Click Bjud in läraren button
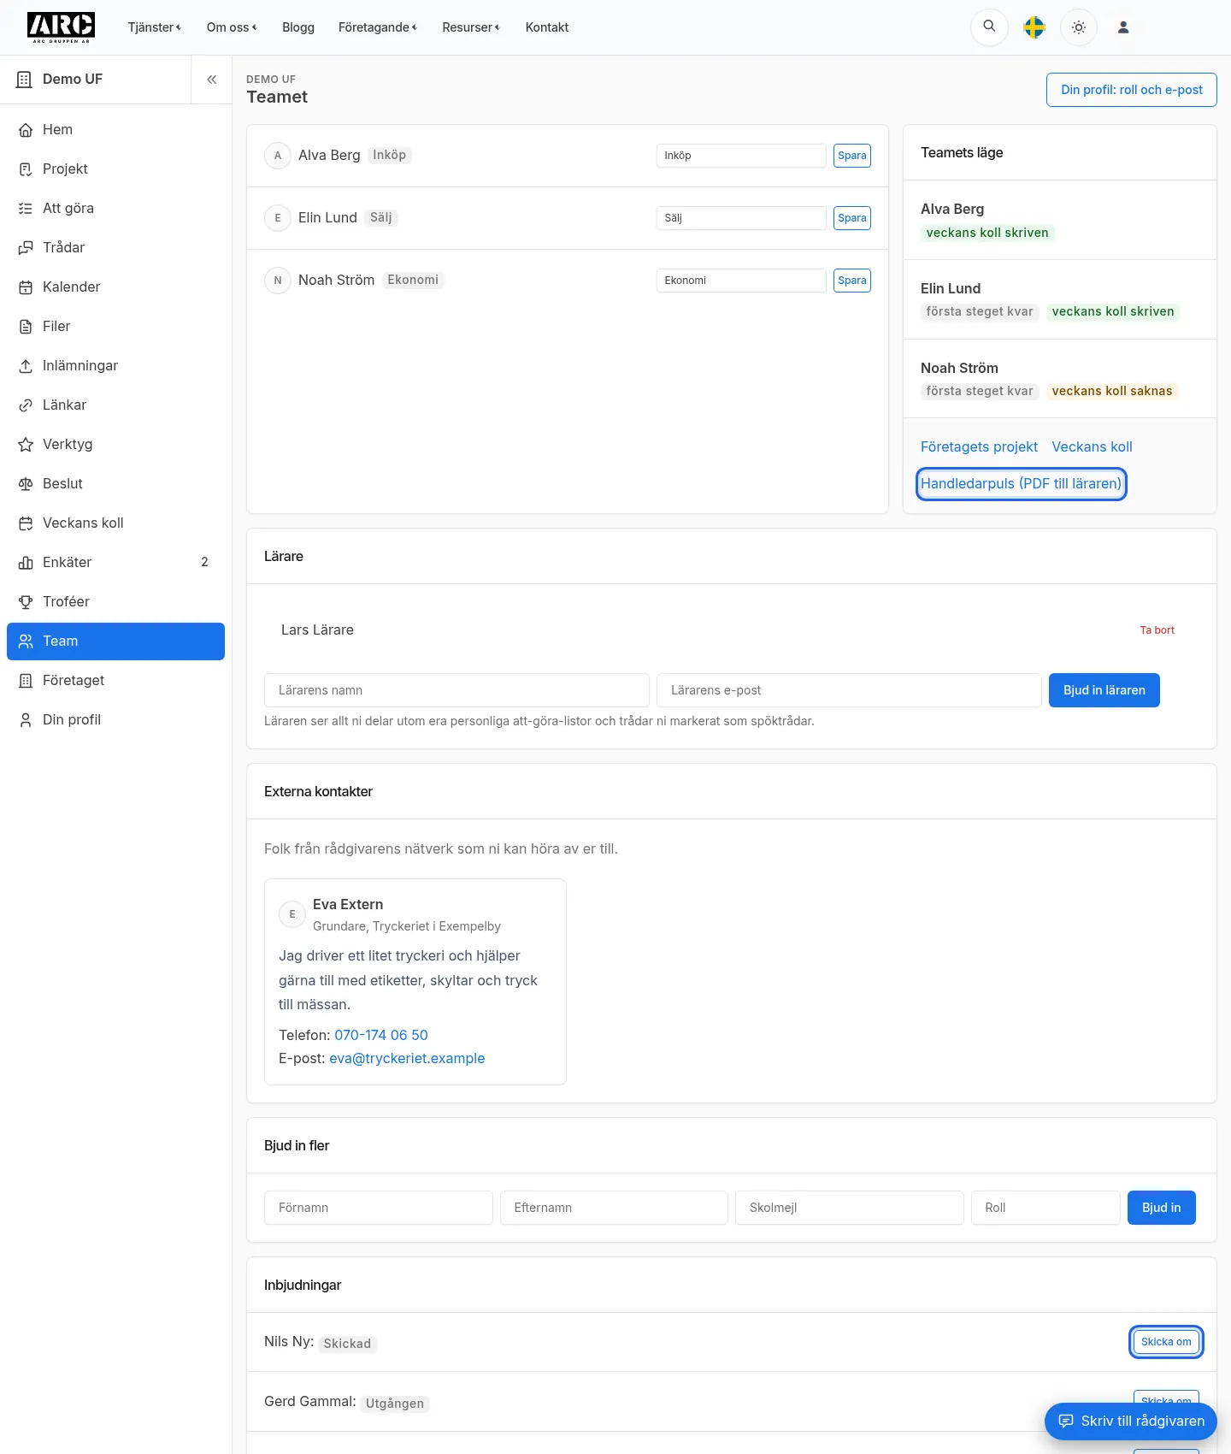 pos(1104,690)
